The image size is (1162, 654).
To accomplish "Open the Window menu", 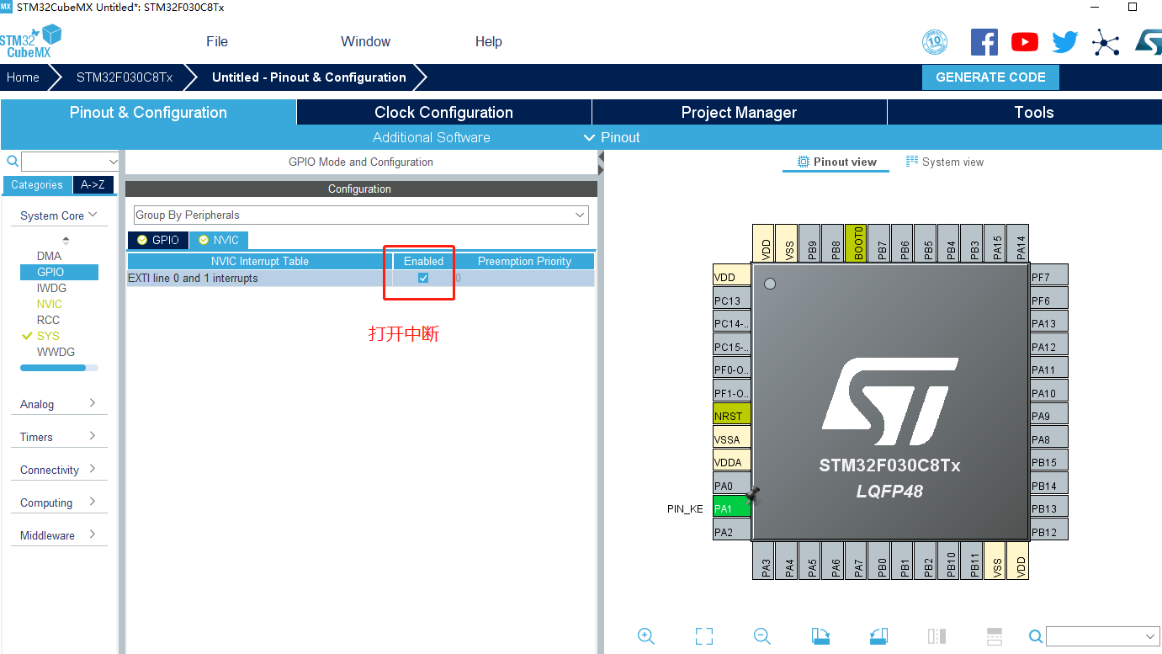I will [x=365, y=41].
